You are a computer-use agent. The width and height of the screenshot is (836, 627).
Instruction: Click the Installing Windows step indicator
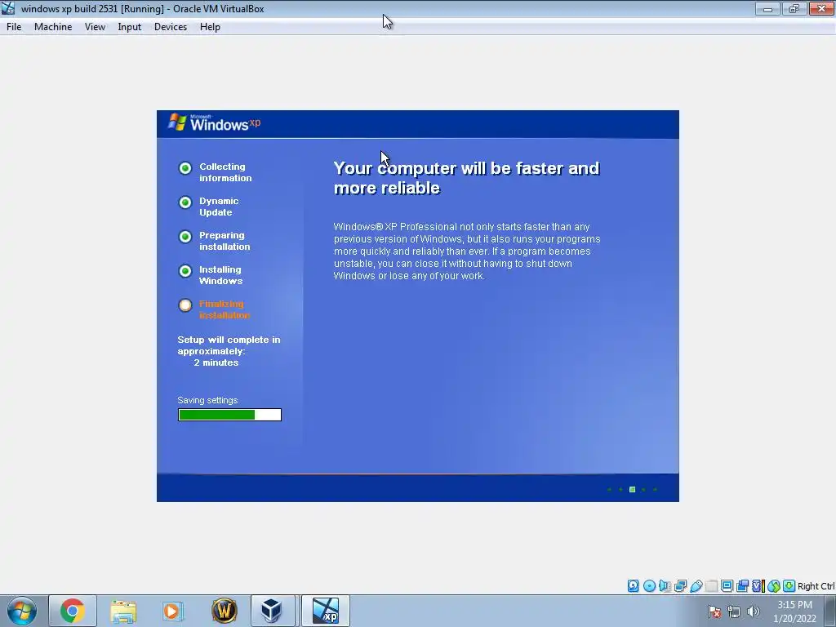coord(185,271)
